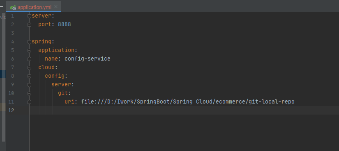Click the fold end marker on name line
The image size is (339, 151).
(x=30, y=59)
